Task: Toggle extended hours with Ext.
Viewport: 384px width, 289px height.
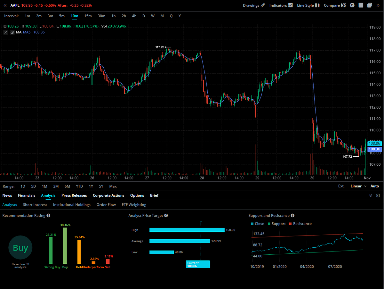Action: point(341,186)
